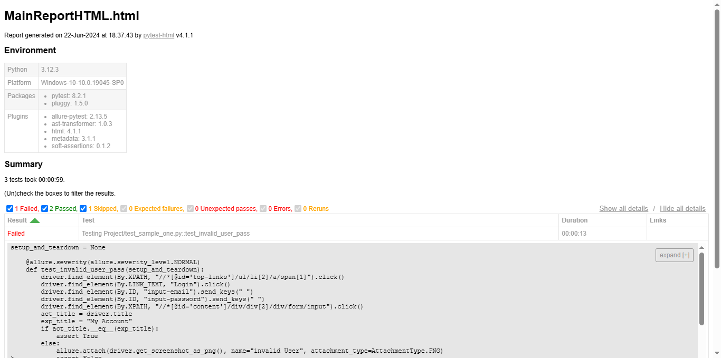Sort by the green arrow in Result header
The width and height of the screenshot is (721, 358).
pyautogui.click(x=35, y=220)
